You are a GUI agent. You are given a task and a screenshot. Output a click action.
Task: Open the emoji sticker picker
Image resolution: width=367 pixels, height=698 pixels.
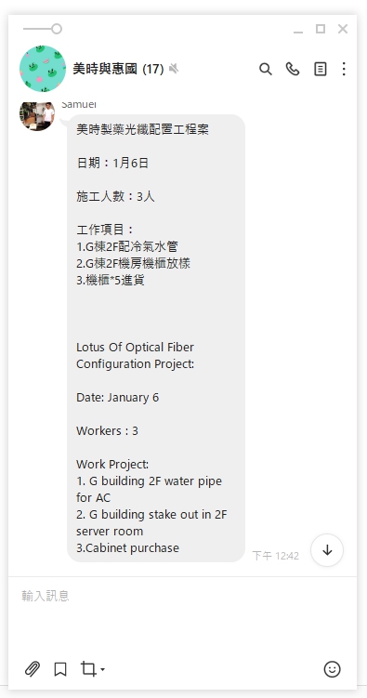[x=333, y=669]
